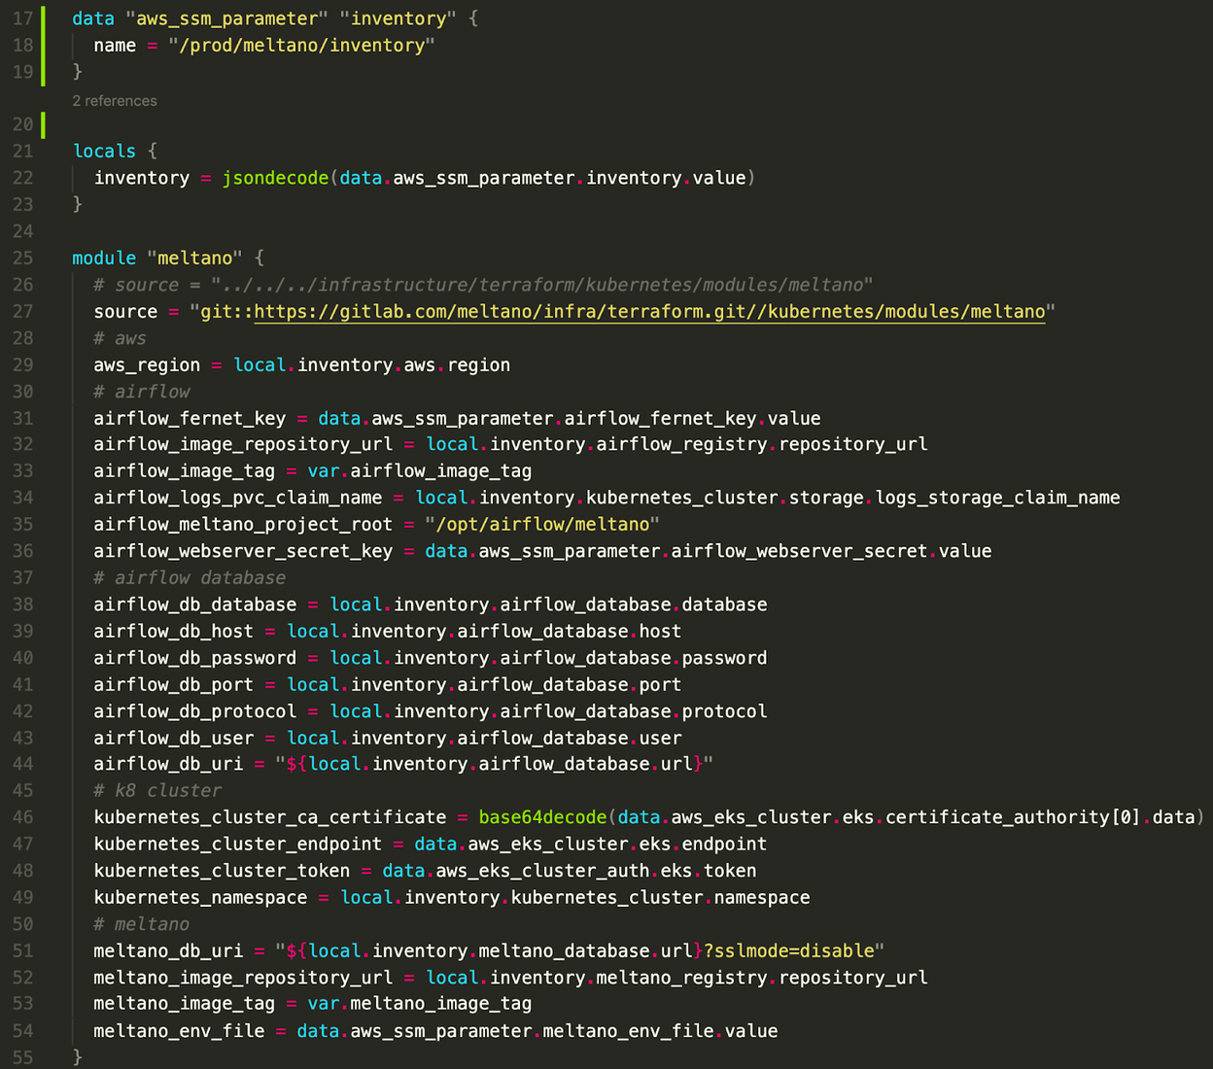
Task: Click the "2 references" CodeLens link
Action: tap(114, 100)
